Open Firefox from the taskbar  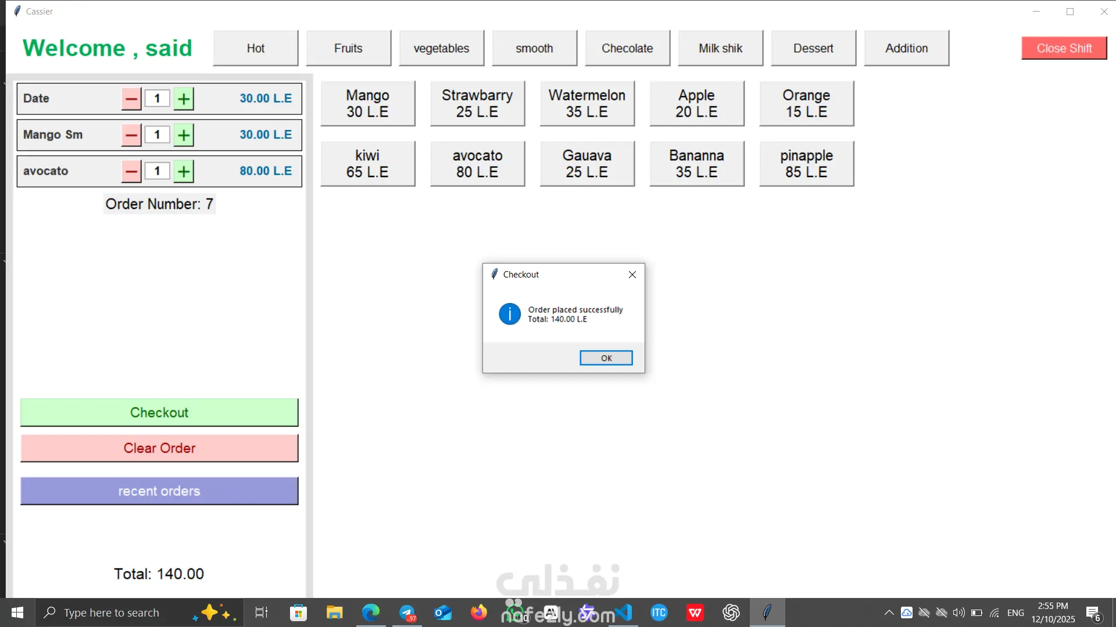tap(479, 612)
